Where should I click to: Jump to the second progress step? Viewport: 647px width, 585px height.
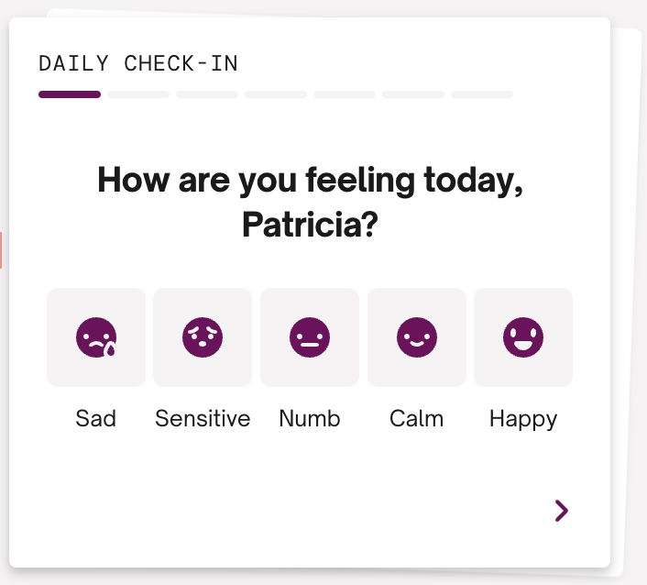click(138, 94)
